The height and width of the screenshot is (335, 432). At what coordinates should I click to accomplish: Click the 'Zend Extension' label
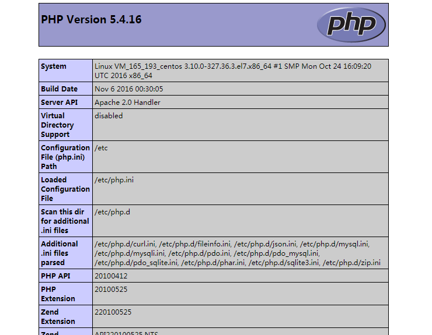[x=58, y=317]
